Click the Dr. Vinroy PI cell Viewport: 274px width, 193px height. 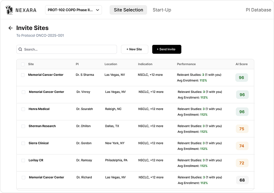[x=83, y=92]
